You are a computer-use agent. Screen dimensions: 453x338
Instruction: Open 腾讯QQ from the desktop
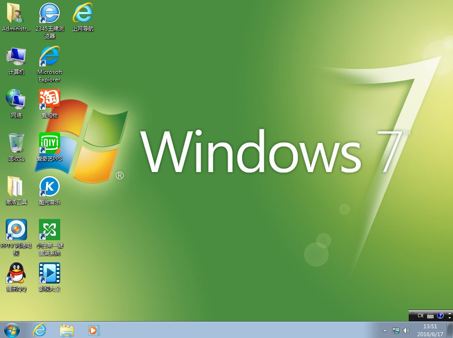pyautogui.click(x=16, y=273)
